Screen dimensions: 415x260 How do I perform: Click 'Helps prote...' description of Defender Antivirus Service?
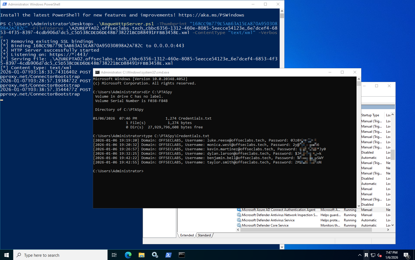(x=330, y=220)
